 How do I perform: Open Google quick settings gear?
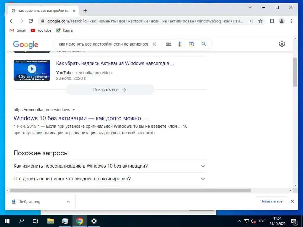click(282, 44)
